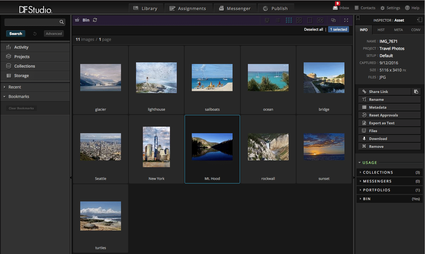Expand the Recent section in sidebar
The height and width of the screenshot is (254, 425).
click(x=15, y=87)
